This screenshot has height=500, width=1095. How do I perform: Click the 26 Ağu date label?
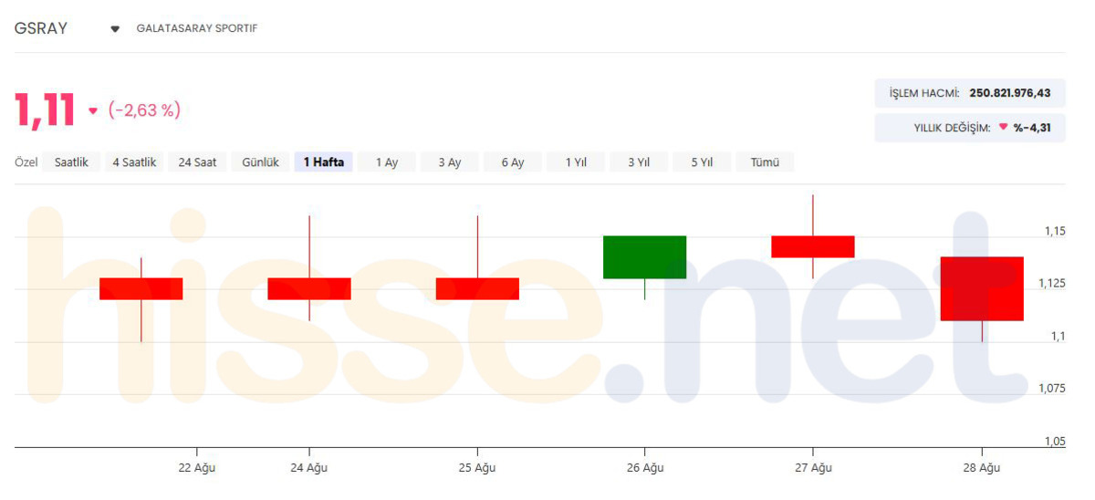[645, 468]
